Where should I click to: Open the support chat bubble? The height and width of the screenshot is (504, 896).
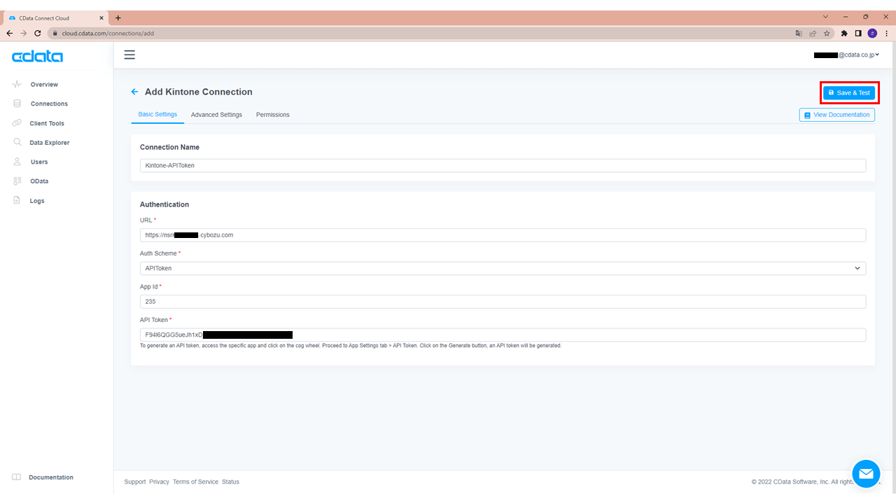866,473
